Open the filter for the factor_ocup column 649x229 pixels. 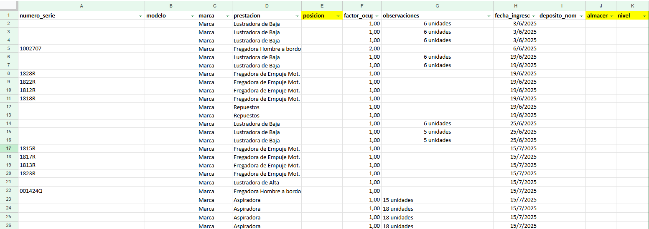tap(377, 15)
